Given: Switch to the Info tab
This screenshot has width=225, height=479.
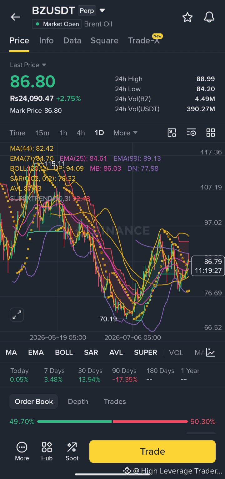Looking at the screenshot, I should click(x=46, y=41).
